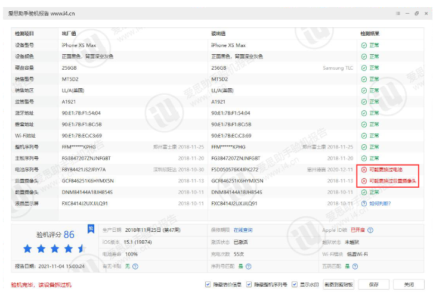Click the green checkmark icon in 前置摄像头 row
Screen dimensions: 433x295
click(x=364, y=192)
